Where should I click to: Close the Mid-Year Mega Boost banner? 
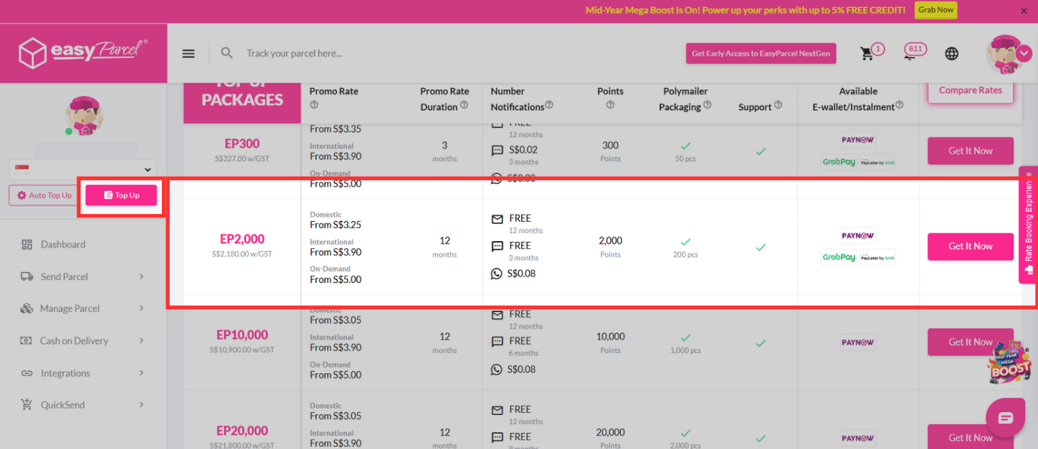point(1023,11)
